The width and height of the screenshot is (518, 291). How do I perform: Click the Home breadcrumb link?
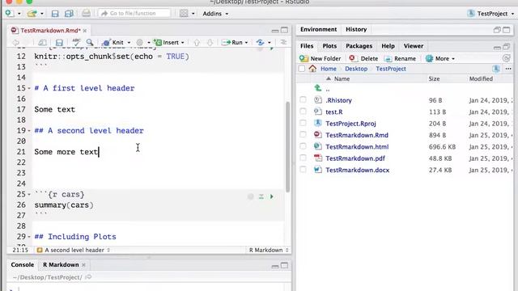329,69
